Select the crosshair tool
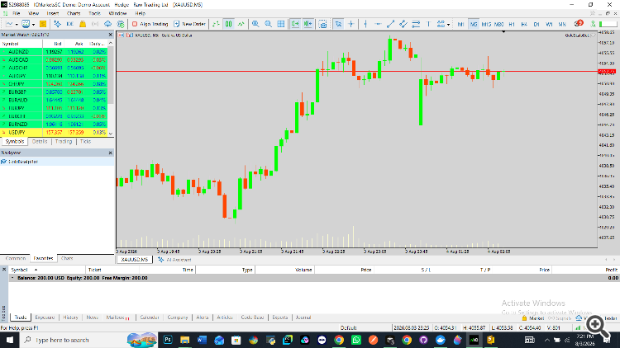This screenshot has height=348, width=620. tap(351, 24)
